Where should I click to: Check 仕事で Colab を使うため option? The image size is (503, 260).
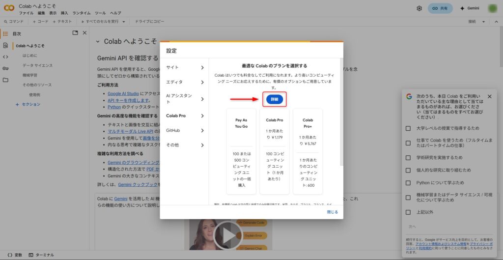coord(408,143)
